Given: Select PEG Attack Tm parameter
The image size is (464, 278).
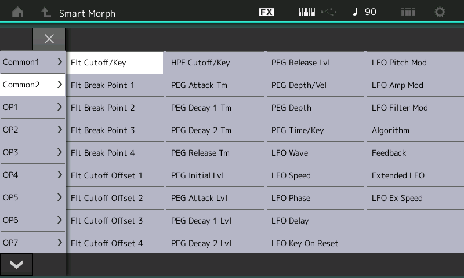Looking at the screenshot, I should [x=215, y=85].
